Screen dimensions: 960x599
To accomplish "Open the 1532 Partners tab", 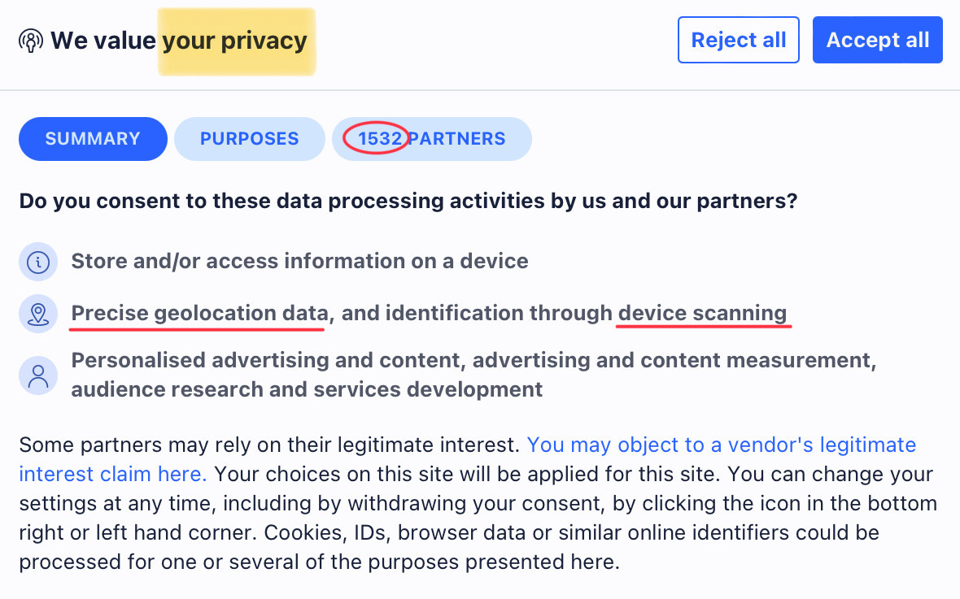I will pos(432,139).
